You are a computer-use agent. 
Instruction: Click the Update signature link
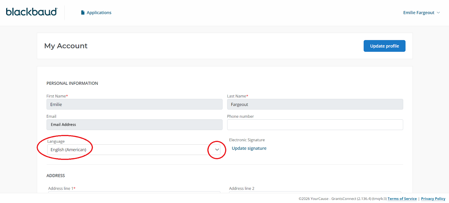tap(249, 148)
